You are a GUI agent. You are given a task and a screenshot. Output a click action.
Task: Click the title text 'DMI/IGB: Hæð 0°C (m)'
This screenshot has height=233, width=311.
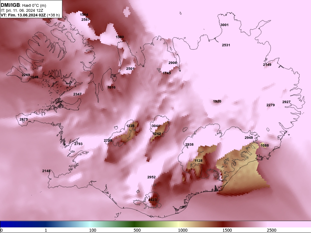tap(23, 5)
